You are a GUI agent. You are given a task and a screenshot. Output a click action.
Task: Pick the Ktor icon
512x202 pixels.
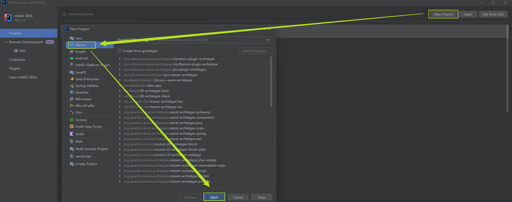(x=71, y=112)
